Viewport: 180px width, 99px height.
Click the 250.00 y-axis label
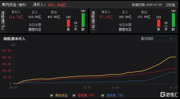tap(6, 51)
